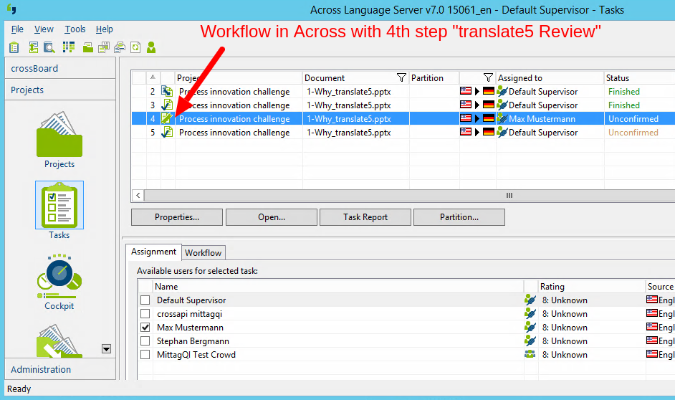Image resolution: width=675 pixels, height=400 pixels.
Task: Check the Default Supervisor user checkbox
Action: click(x=145, y=300)
